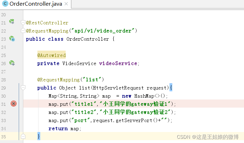Image resolution: width=244 pixels, height=143 pixels.
Task: Click the fold end marker at line 35
Action: tap(23, 136)
